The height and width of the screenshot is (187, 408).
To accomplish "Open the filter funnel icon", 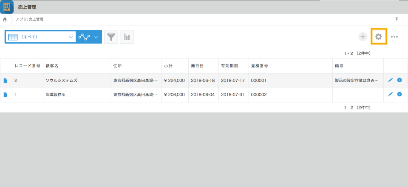I will 111,37.
